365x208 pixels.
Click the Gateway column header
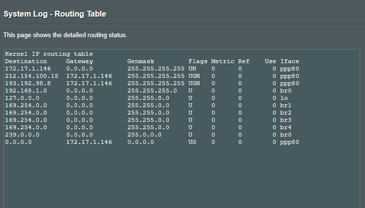click(79, 61)
